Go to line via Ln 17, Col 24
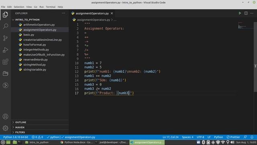 coord(170,137)
